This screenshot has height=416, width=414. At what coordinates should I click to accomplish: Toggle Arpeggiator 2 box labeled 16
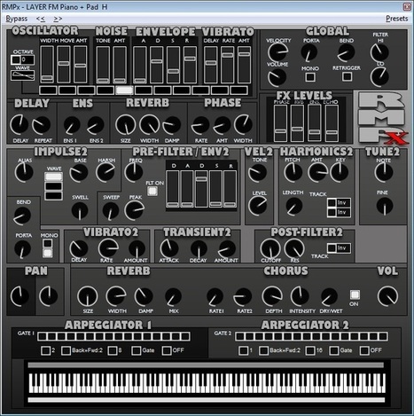coord(310,350)
